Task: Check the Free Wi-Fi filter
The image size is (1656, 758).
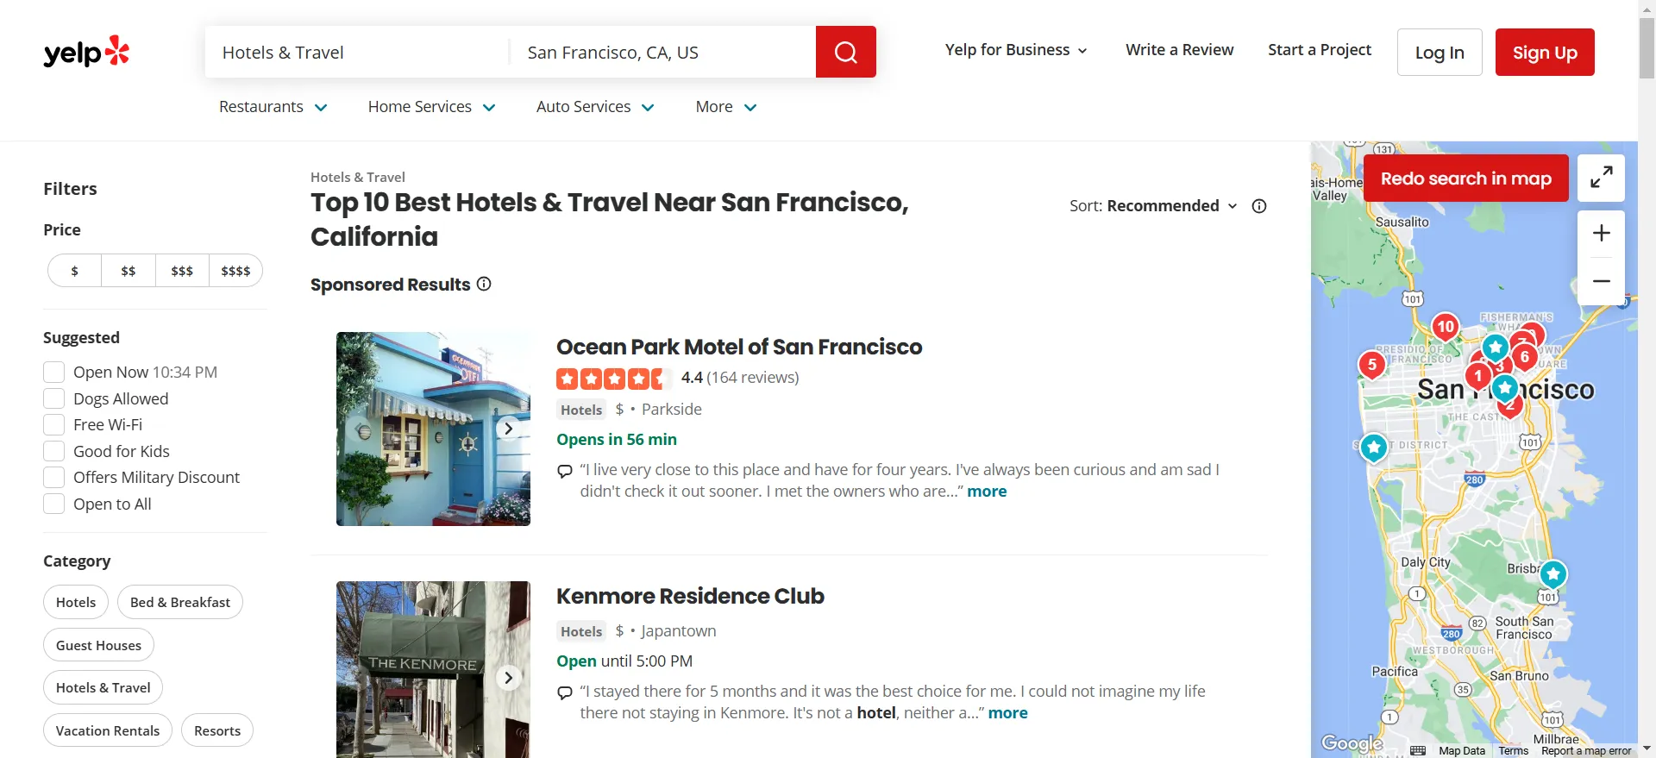Action: tap(54, 425)
